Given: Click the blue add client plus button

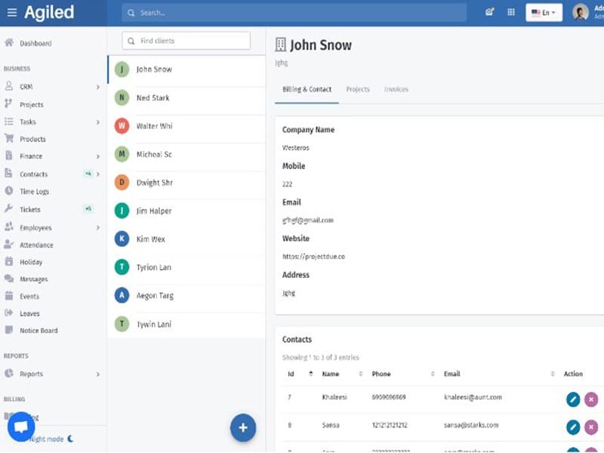Looking at the screenshot, I should coord(243,427).
